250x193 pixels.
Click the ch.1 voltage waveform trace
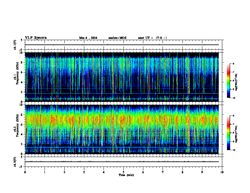[x=122, y=45]
